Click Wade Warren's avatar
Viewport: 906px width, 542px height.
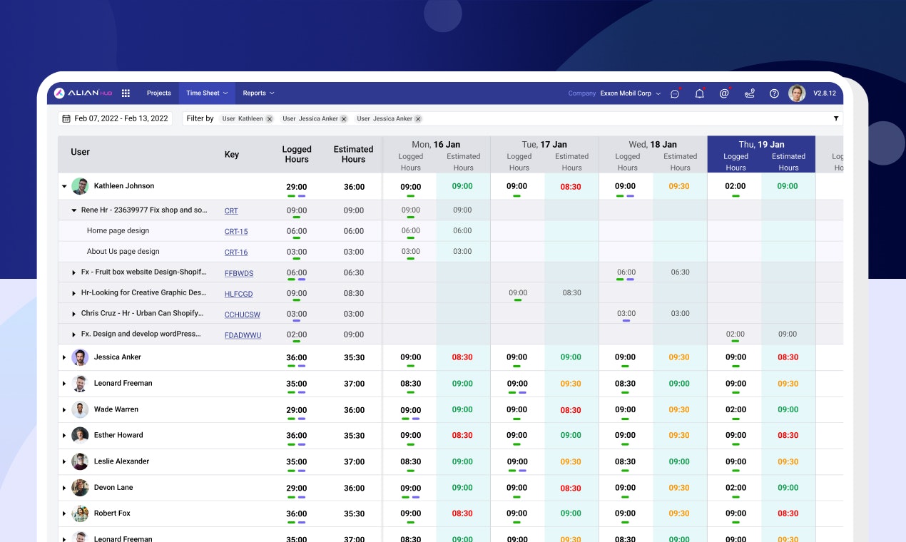[80, 409]
